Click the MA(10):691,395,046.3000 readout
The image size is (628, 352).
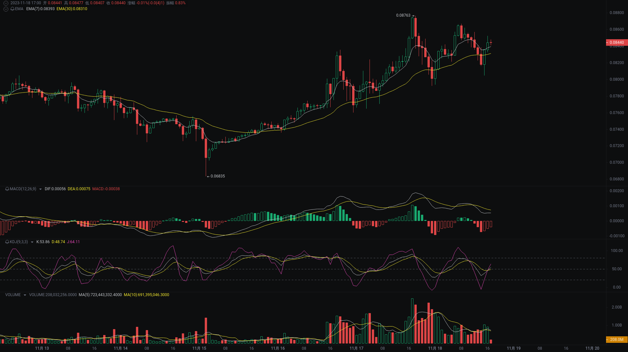pos(146,295)
